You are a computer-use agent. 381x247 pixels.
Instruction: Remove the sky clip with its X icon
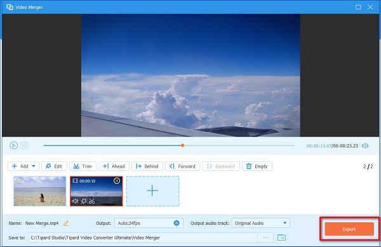pos(117,181)
